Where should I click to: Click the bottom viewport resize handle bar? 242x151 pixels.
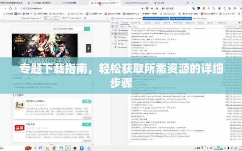pyautogui.click(x=51, y=144)
